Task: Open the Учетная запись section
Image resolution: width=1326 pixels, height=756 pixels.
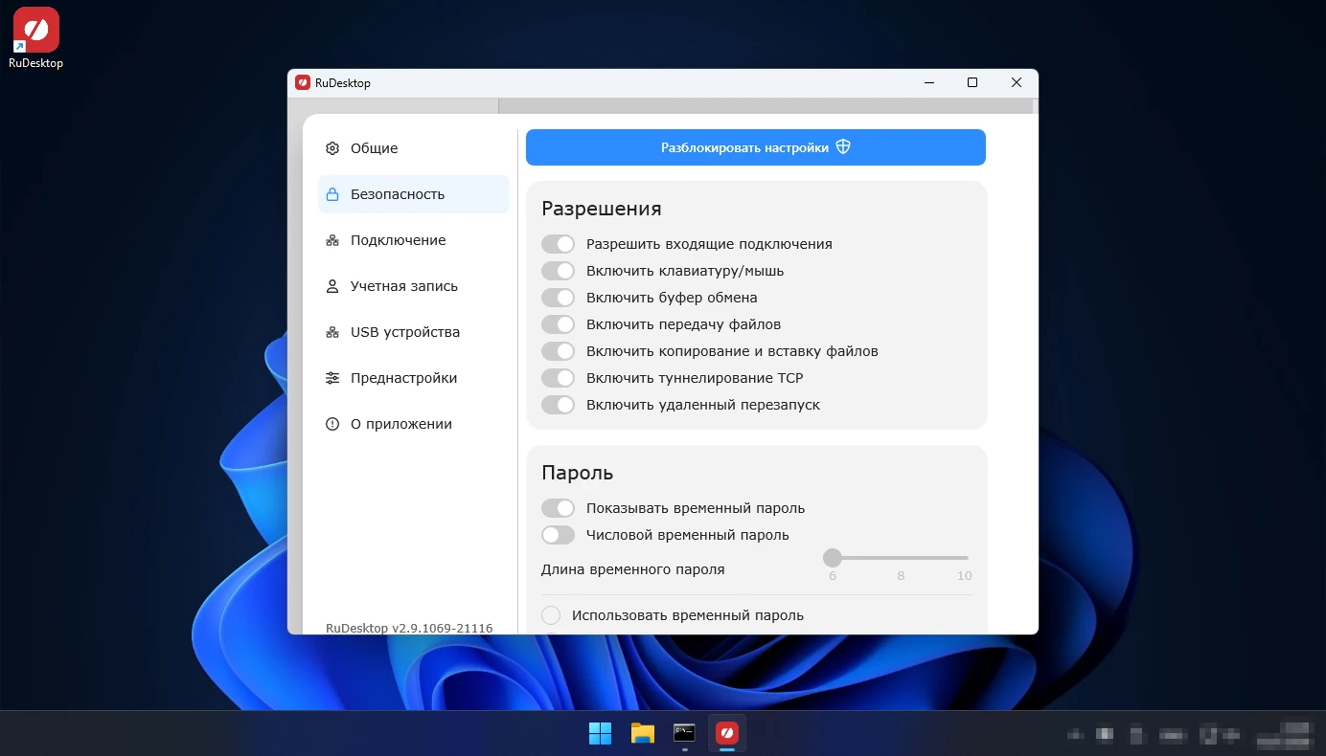Action: 414,286
